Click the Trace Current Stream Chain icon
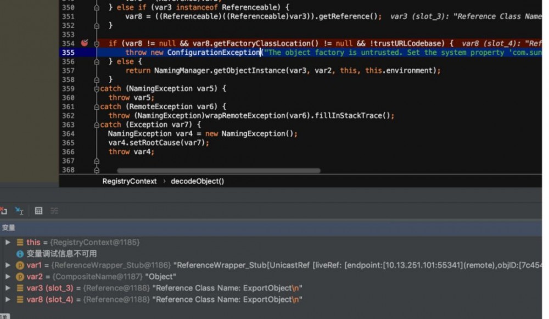549x319 pixels. point(54,210)
